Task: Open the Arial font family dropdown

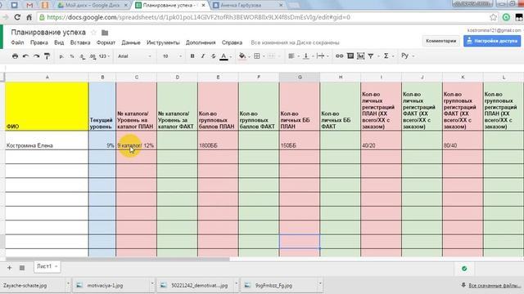Action: coord(134,56)
